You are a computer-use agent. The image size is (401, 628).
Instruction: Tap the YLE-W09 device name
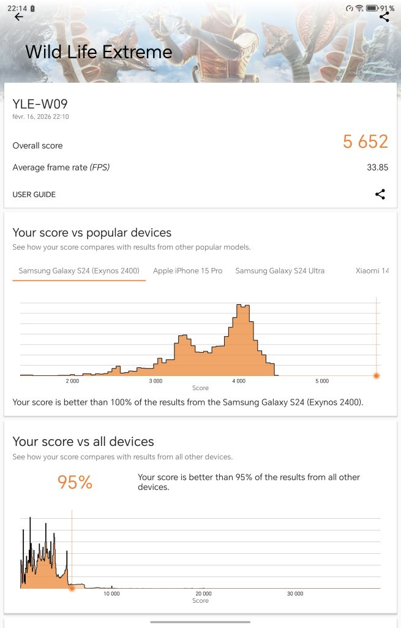click(40, 104)
